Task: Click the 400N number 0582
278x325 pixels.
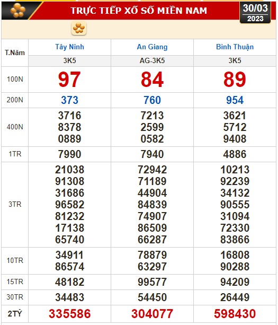Action: 152,139
